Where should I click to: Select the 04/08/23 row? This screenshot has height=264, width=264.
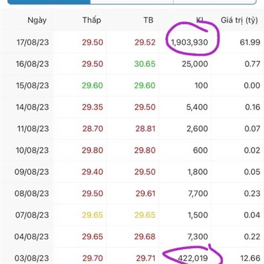[x=132, y=237]
